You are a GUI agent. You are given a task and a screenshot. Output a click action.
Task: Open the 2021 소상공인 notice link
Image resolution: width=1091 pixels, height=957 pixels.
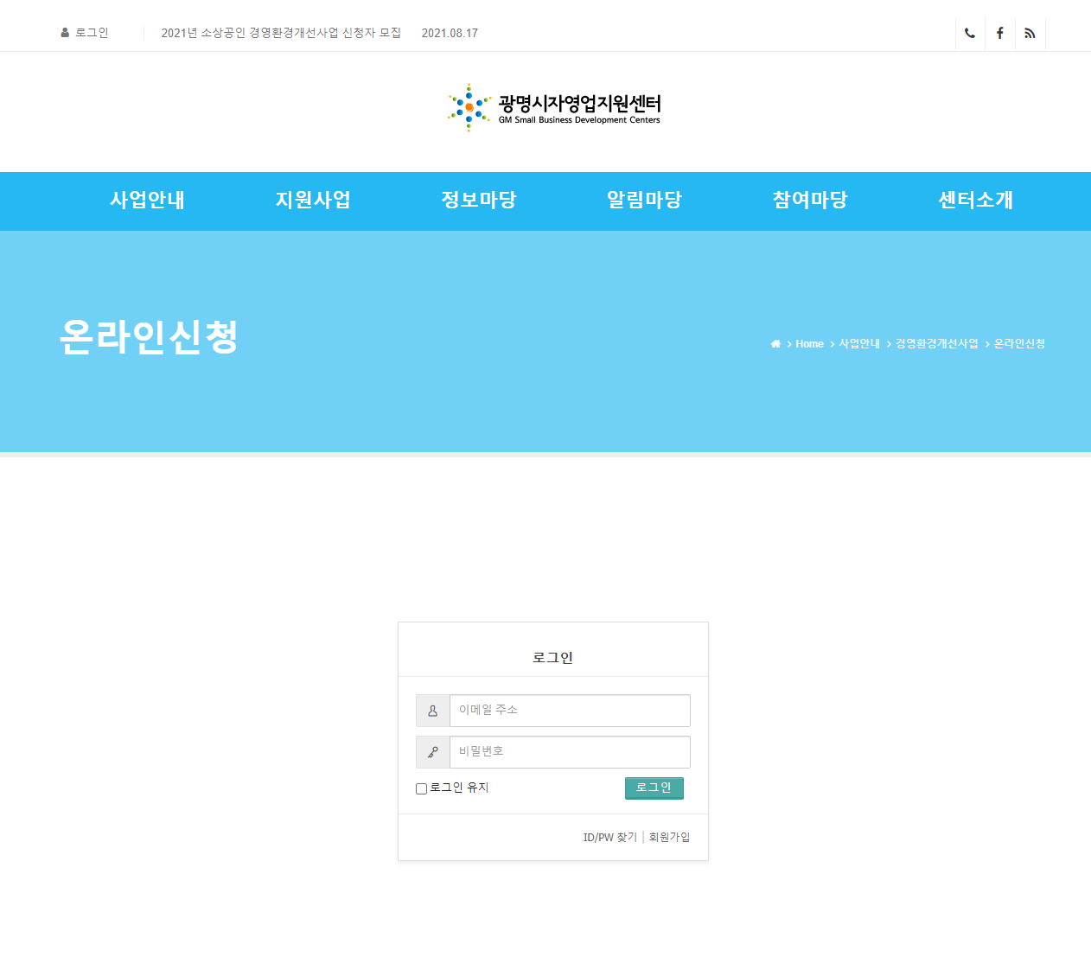(281, 32)
